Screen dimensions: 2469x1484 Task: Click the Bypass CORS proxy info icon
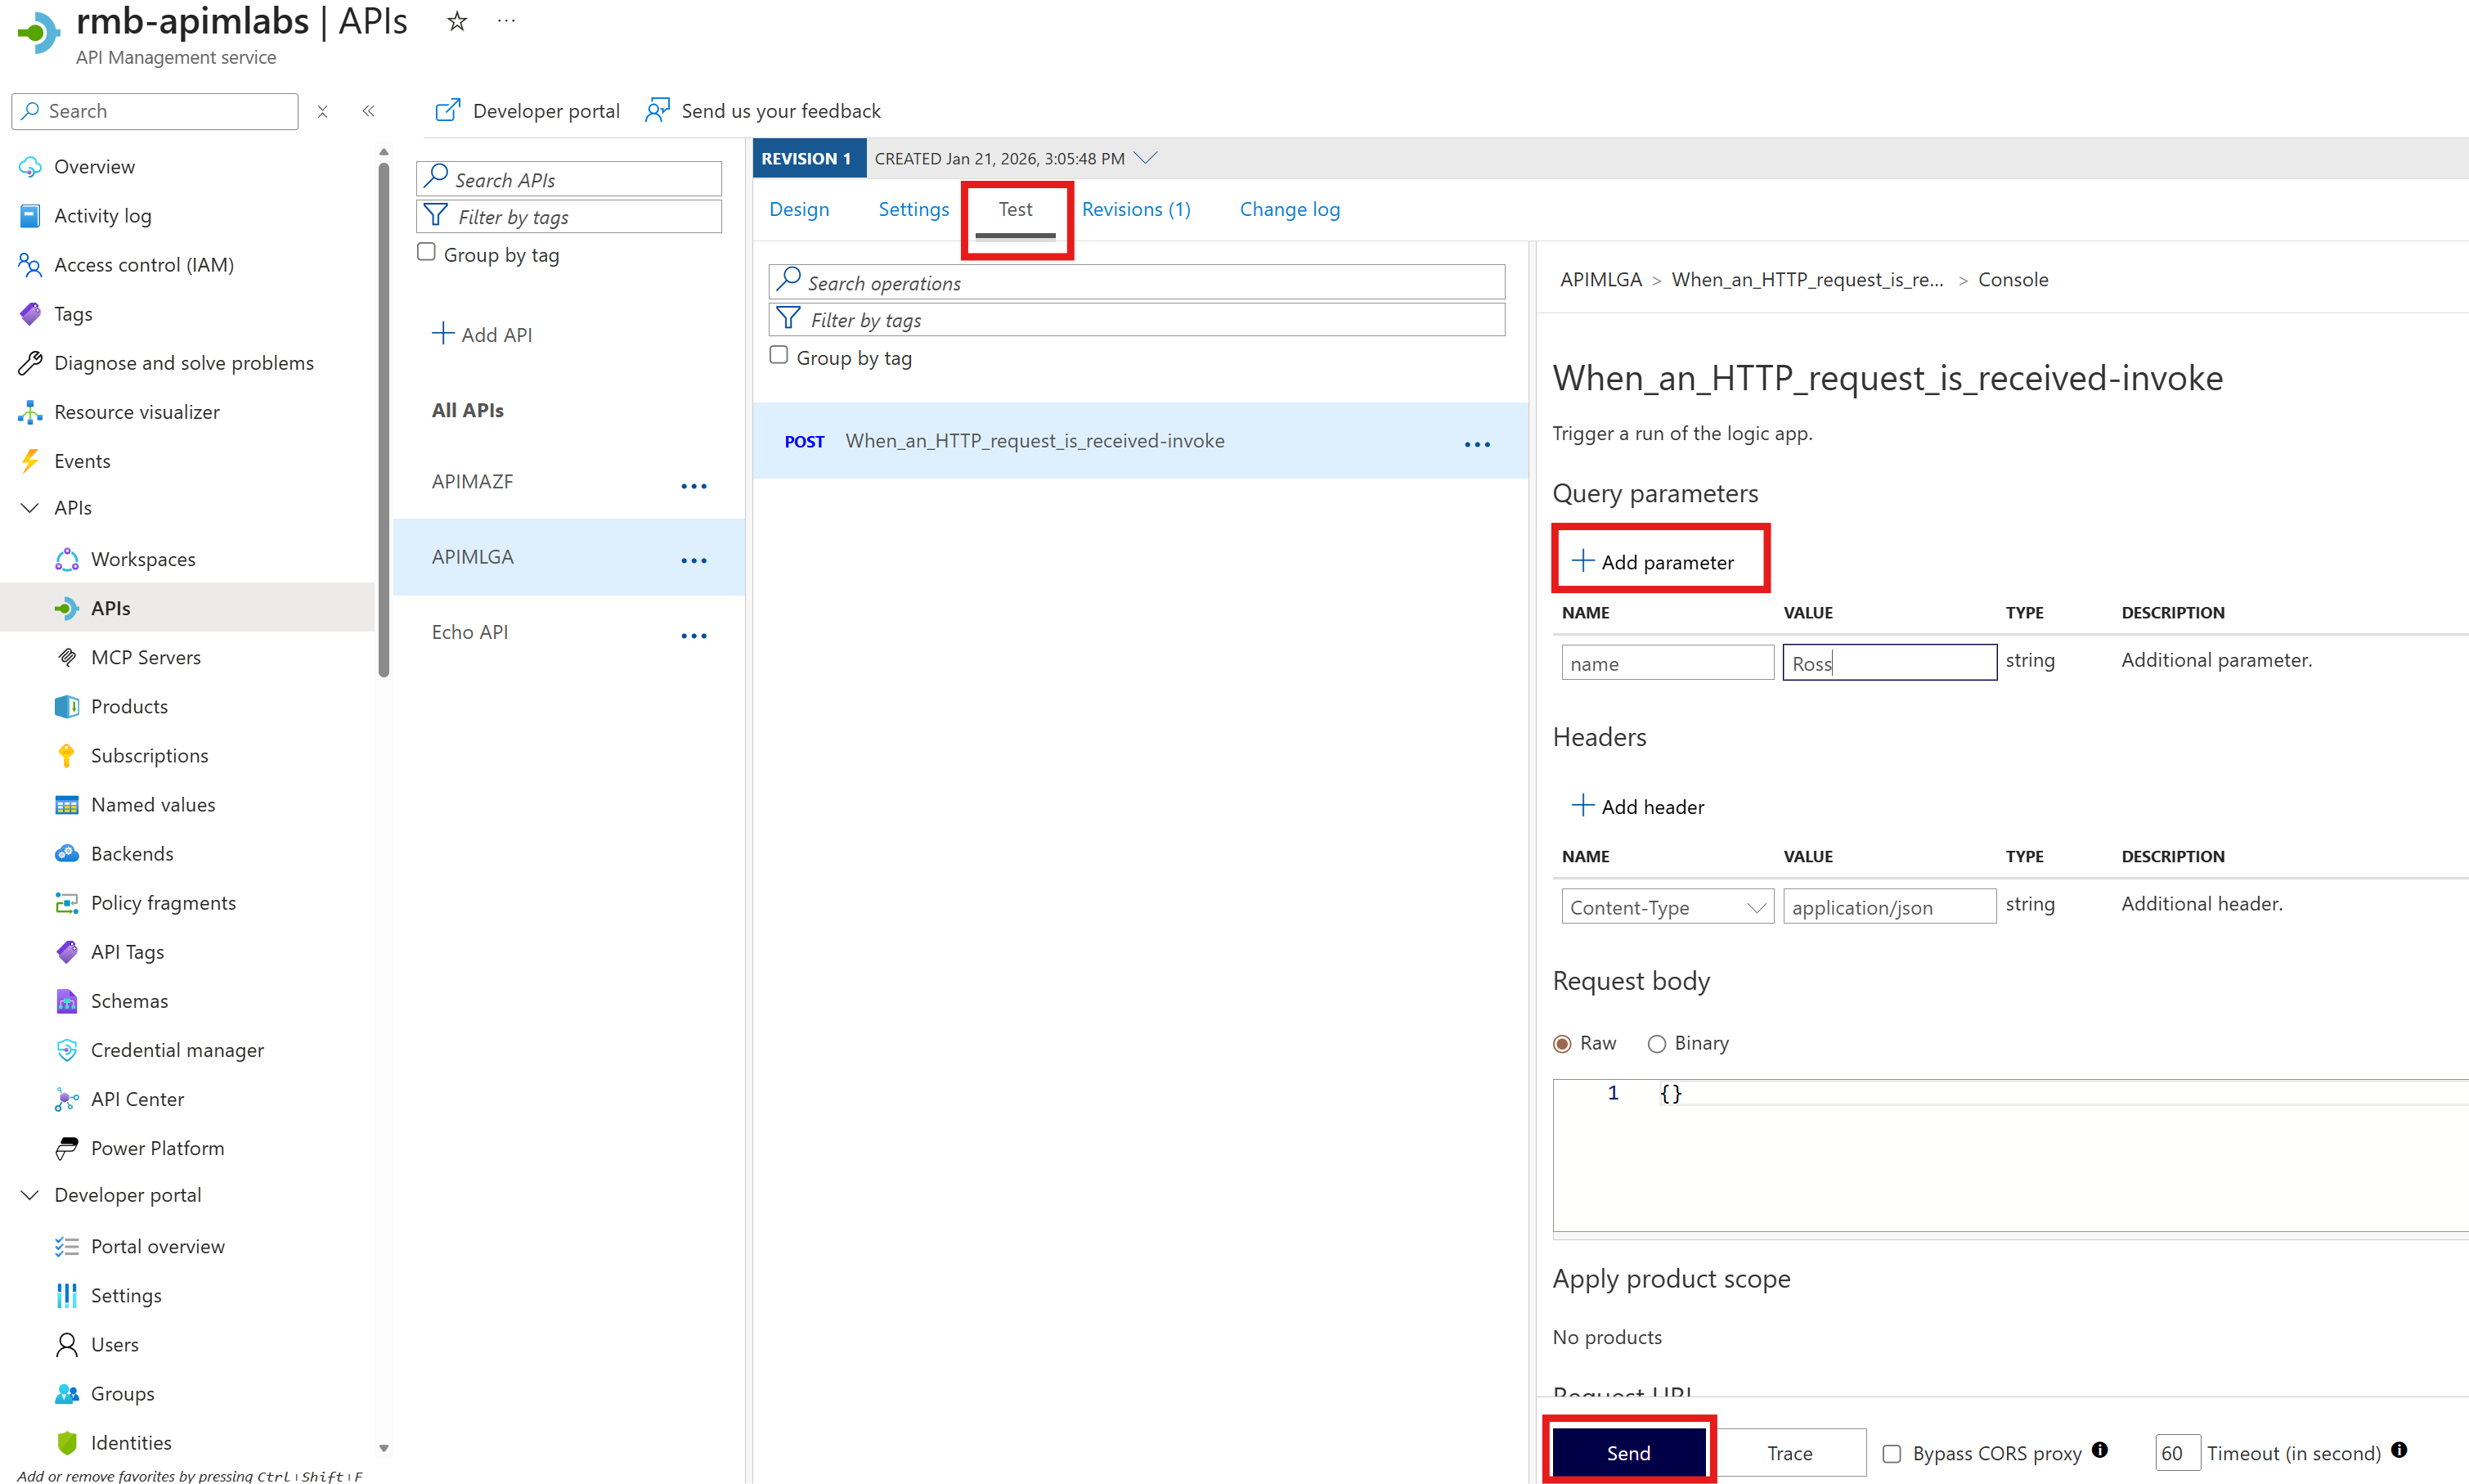2100,1450
